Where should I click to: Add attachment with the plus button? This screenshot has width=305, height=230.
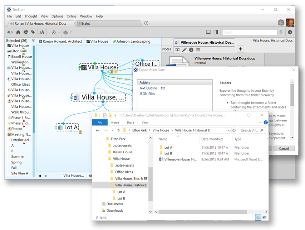coord(240,49)
